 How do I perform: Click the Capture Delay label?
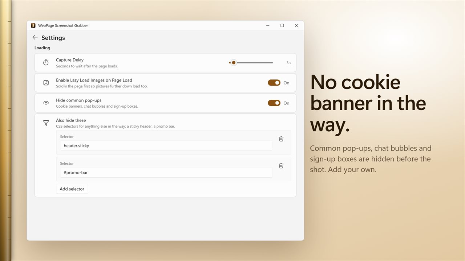(x=70, y=60)
